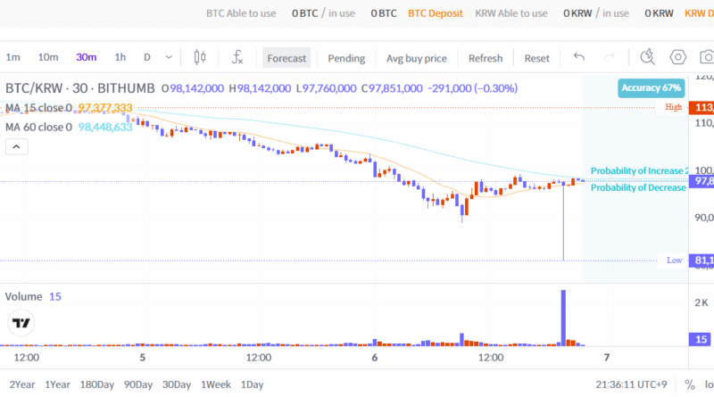The width and height of the screenshot is (714, 397).
Task: Open the fx indicators menu
Action: 237,57
